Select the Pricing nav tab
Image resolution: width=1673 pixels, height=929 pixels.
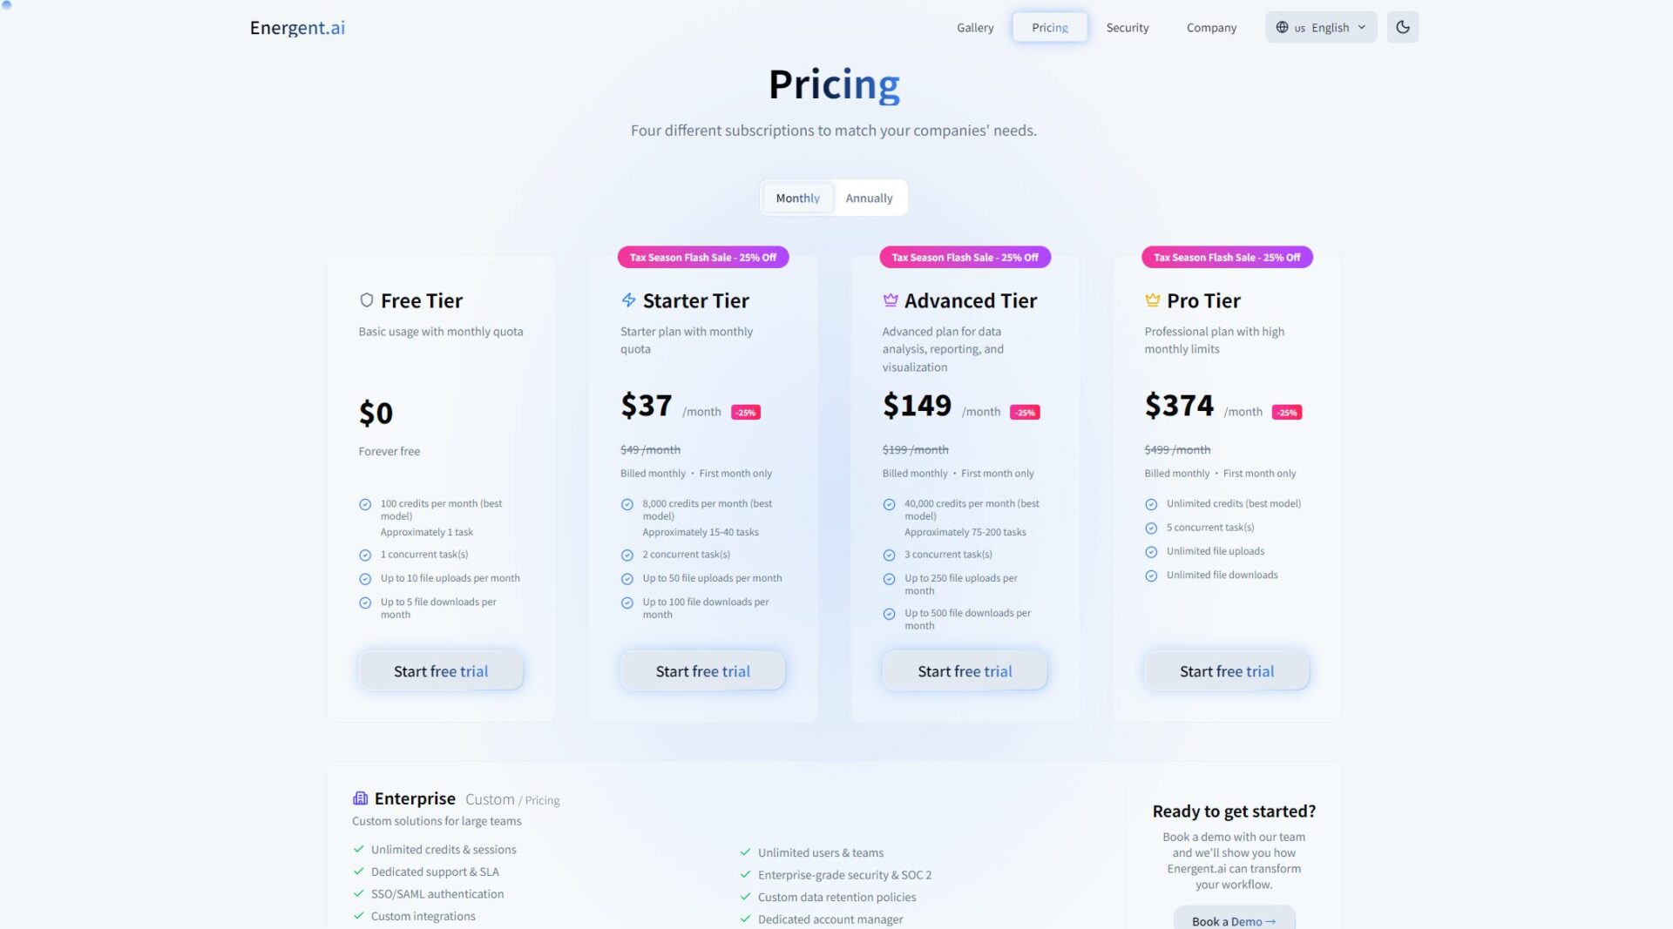click(1049, 27)
